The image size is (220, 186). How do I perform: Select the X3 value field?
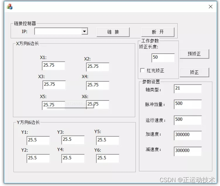pos(54,85)
